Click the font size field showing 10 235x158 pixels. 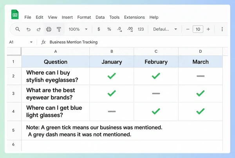pyautogui.click(x=198, y=29)
